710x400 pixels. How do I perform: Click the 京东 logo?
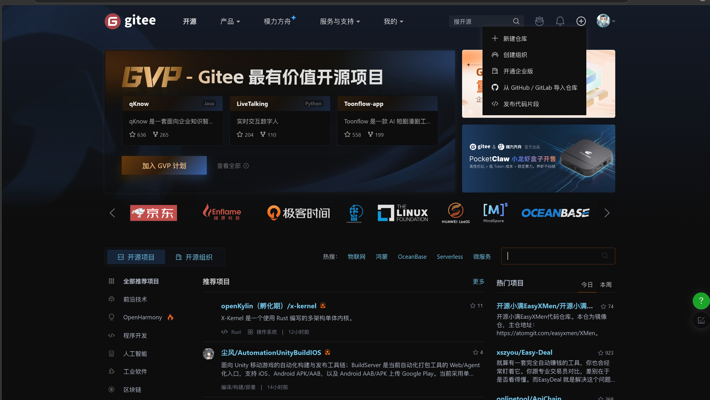153,213
